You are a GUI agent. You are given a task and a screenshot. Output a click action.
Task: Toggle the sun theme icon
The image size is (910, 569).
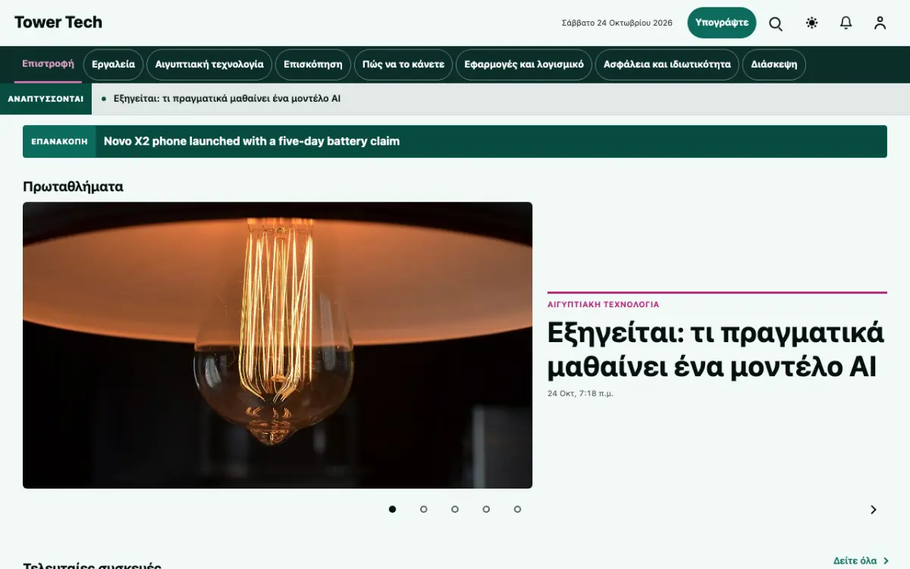[x=812, y=23]
